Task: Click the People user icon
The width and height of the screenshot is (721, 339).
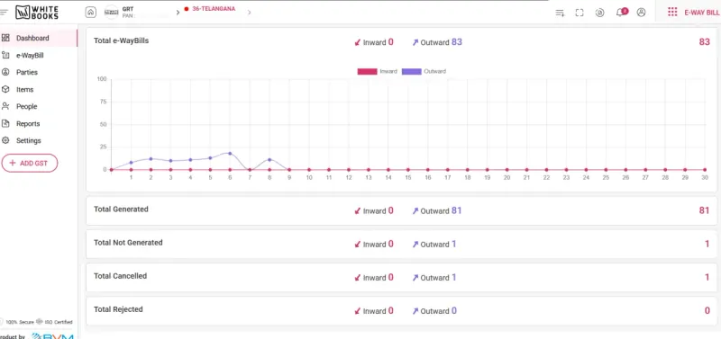Action: click(x=5, y=106)
